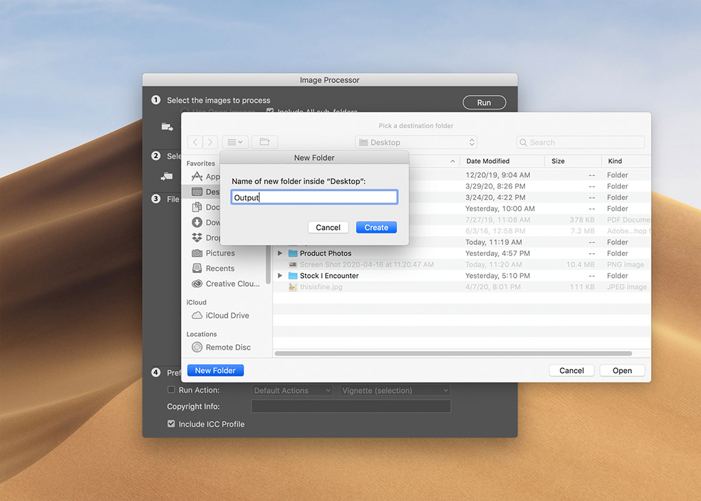Open Creative Cloud Files in sidebar

(233, 283)
